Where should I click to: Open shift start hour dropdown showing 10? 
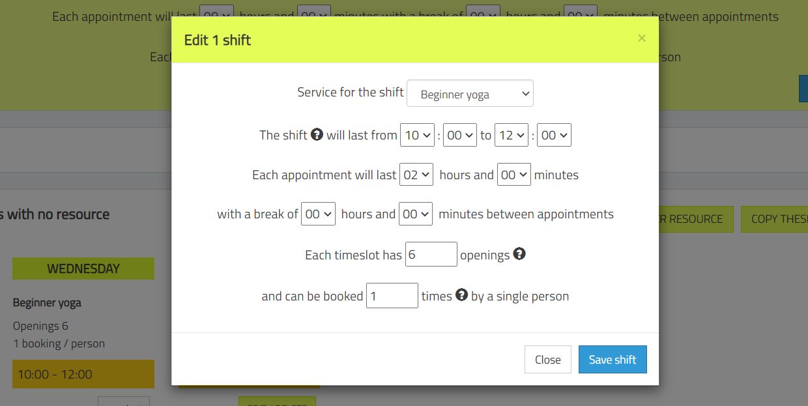tap(417, 135)
